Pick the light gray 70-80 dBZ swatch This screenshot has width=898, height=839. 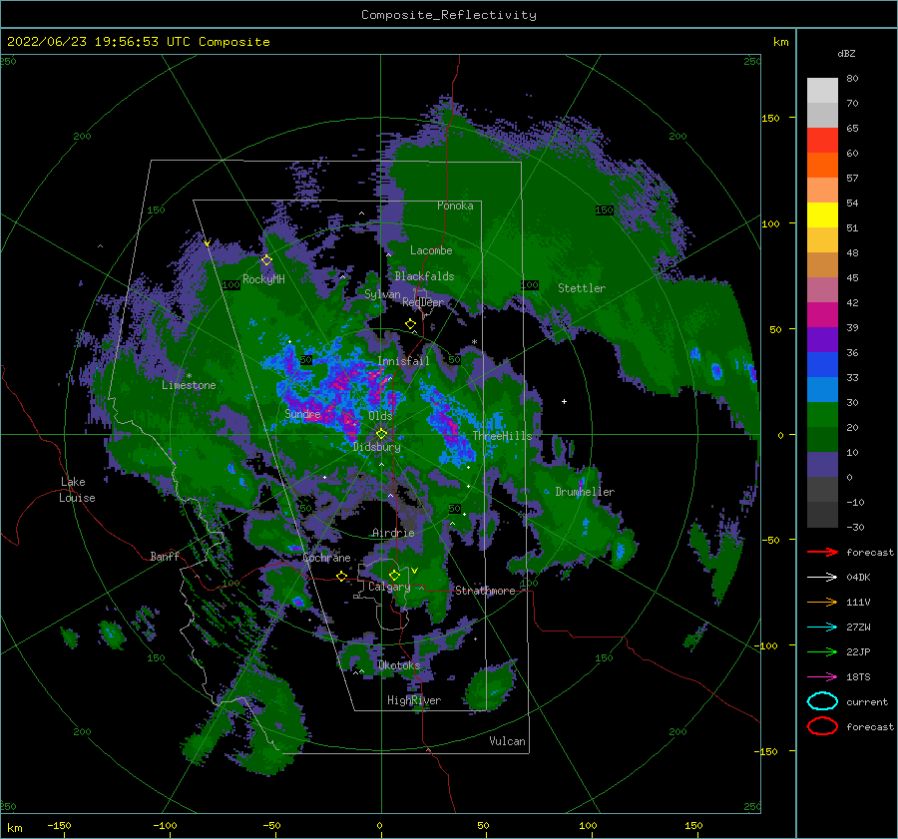click(822, 91)
